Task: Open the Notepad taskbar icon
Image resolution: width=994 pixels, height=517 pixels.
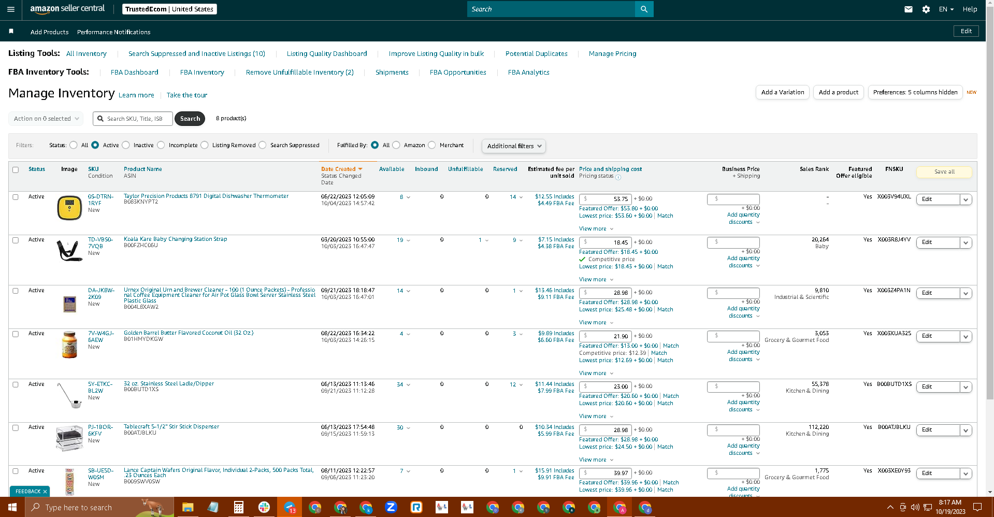Action: (x=213, y=507)
